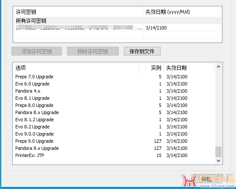
Task: Select the Preps 7.0 Upgrade row
Action: (x=114, y=77)
